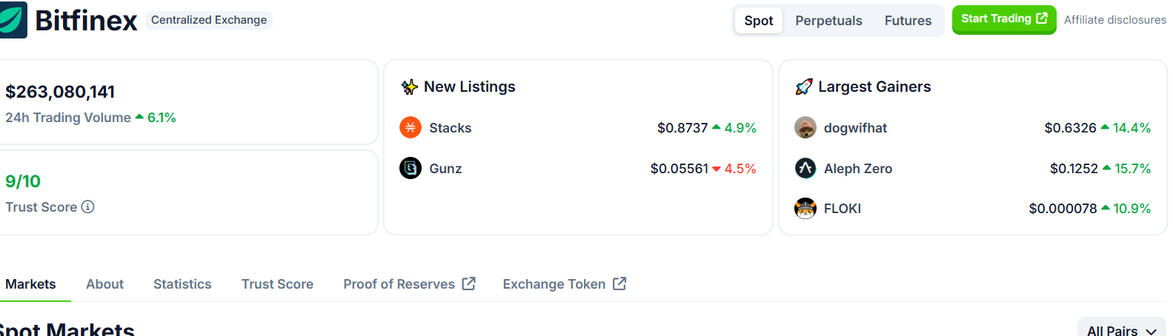Click the Exchange Token external link icon

point(619,283)
